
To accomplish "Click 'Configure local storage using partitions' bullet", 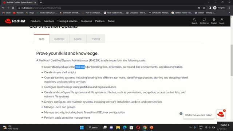I will tap(80, 87).
